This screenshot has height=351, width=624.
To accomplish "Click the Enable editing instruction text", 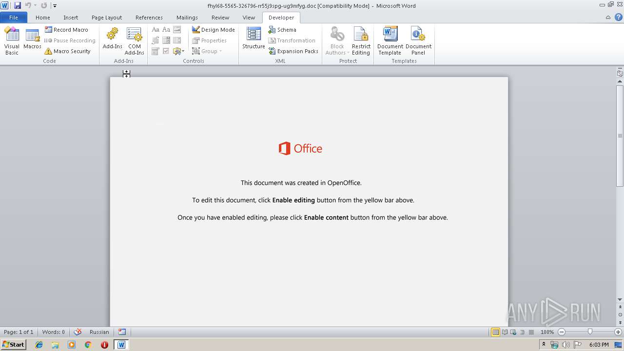I will click(x=303, y=200).
